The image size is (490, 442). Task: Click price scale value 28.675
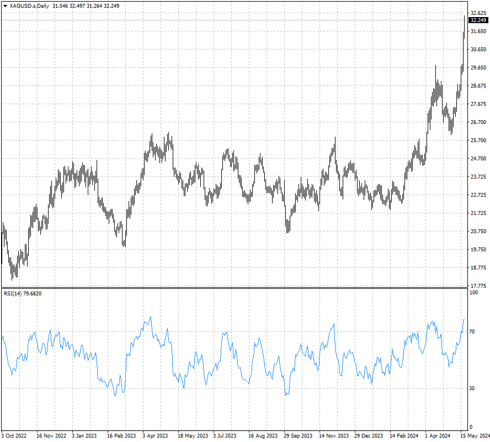[x=478, y=86]
